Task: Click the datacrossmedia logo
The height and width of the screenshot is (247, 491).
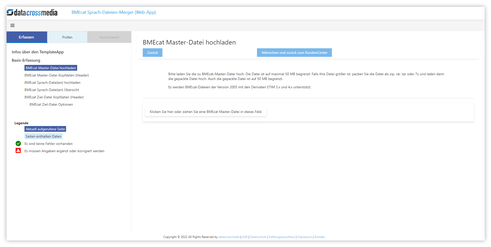Action: point(32,12)
